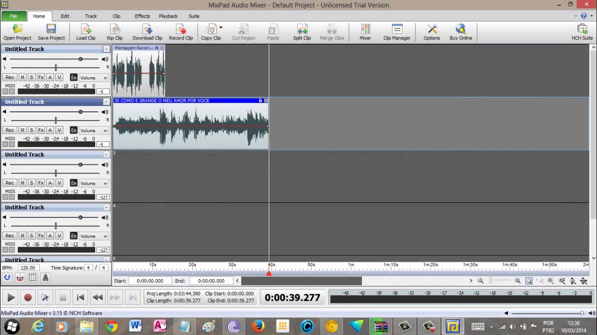Image resolution: width=597 pixels, height=335 pixels.
Task: Zoom out the timeline horizontally
Action: [480, 281]
